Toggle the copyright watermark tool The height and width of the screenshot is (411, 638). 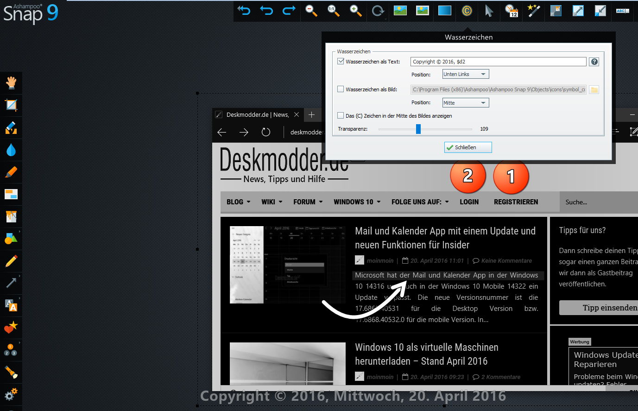pyautogui.click(x=467, y=10)
